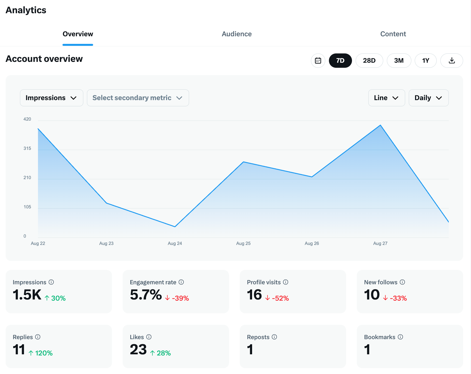Open the Impressions metric dropdown
The image size is (471, 374).
pyautogui.click(x=51, y=98)
